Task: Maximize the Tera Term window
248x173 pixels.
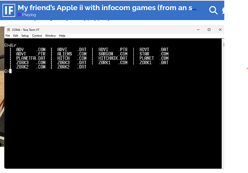Action: click(209, 30)
